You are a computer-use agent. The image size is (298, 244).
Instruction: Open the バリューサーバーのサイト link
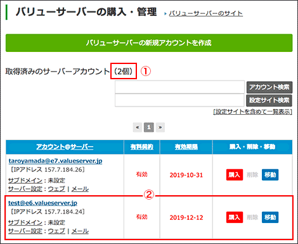(x=205, y=13)
